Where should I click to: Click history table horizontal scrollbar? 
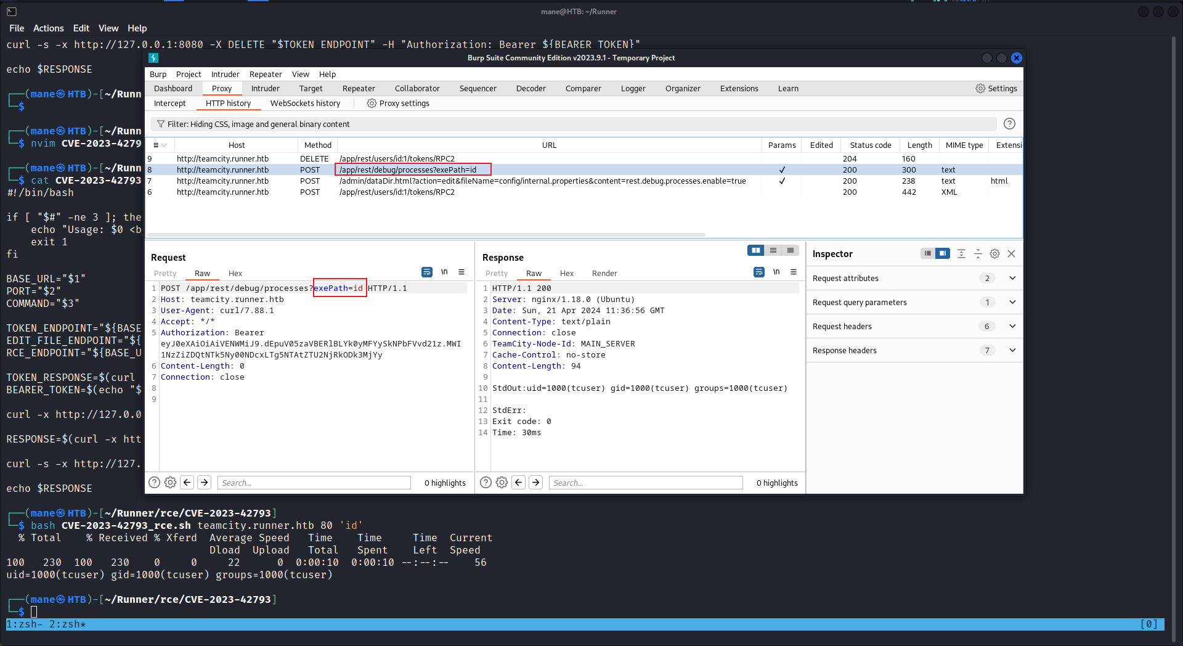tap(426, 235)
